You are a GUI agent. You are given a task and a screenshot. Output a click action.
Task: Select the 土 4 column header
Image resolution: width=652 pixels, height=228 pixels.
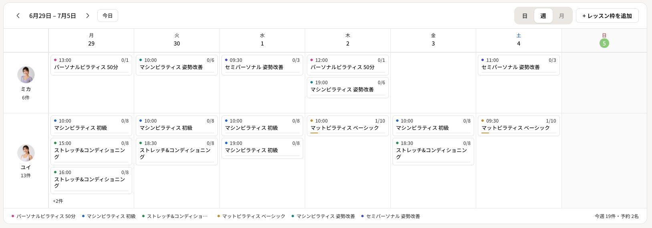(x=519, y=40)
